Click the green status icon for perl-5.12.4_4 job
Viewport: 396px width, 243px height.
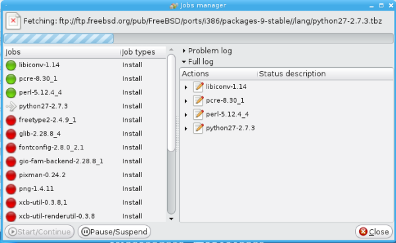[x=11, y=92]
